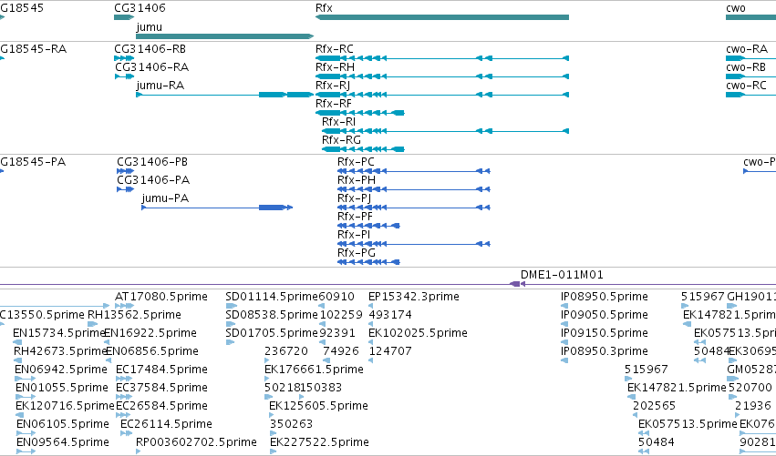Click the IP08950.3prime EST label
Screen dimensions: 776x456
pos(605,351)
